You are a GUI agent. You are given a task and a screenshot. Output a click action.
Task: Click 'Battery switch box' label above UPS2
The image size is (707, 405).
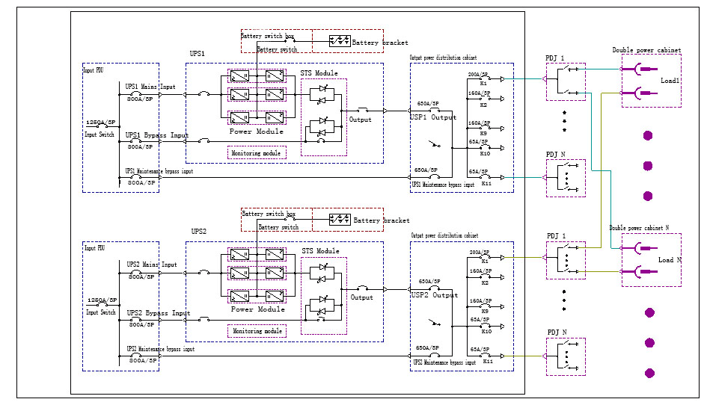click(269, 214)
